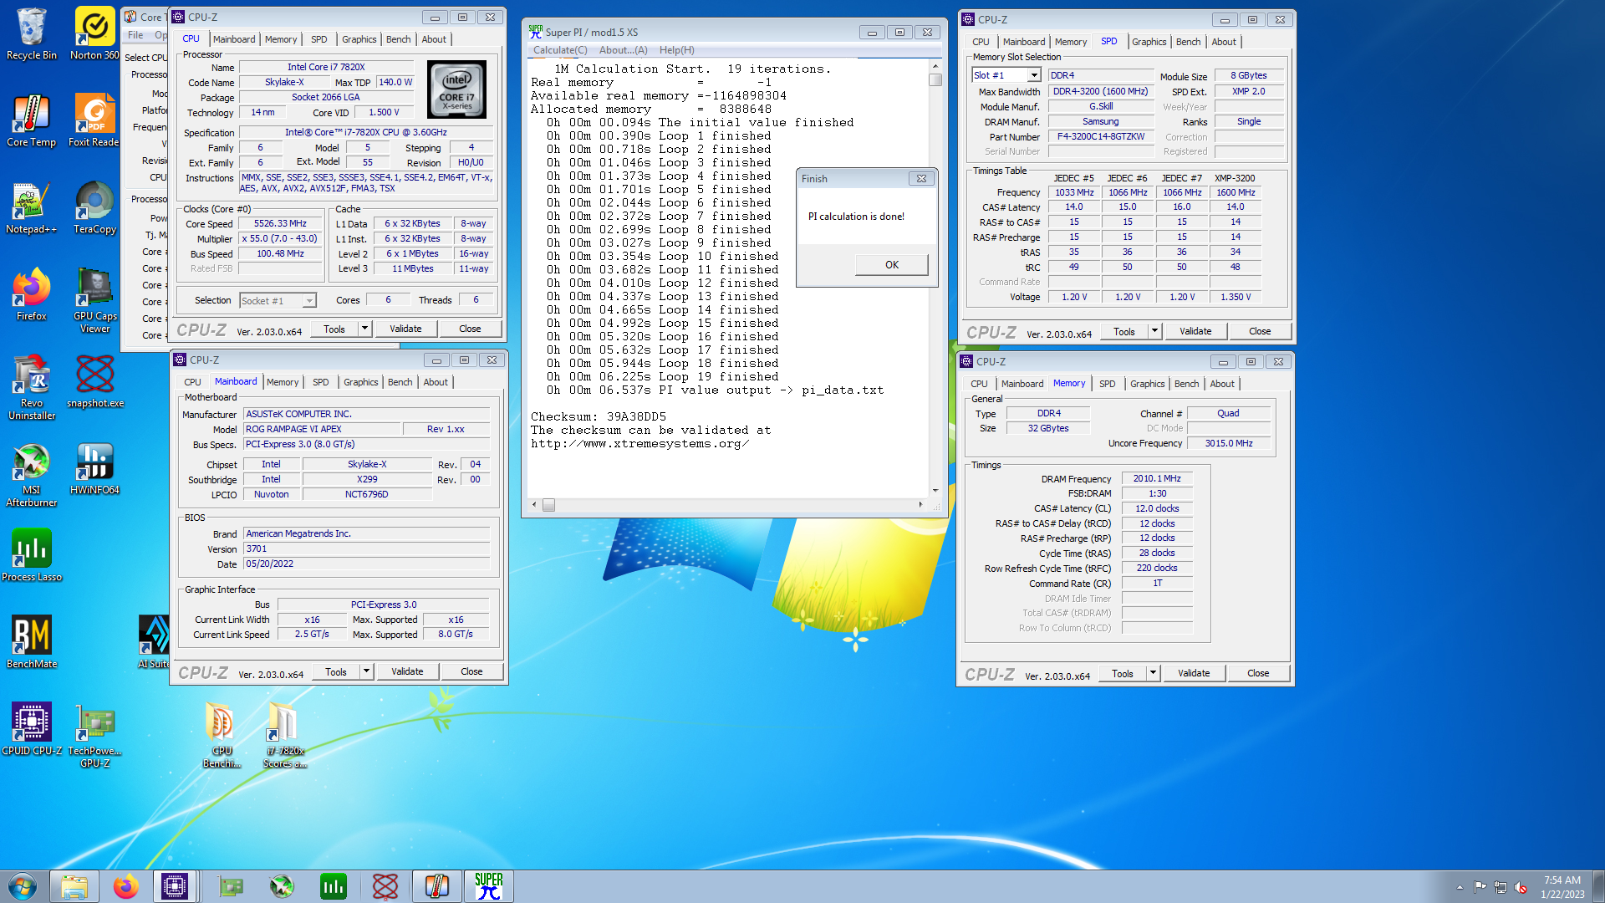Close the Finish dialog with X
The width and height of the screenshot is (1605, 903).
click(920, 178)
